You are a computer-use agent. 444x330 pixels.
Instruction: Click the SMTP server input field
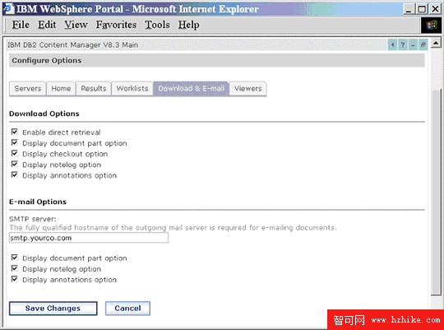point(89,238)
